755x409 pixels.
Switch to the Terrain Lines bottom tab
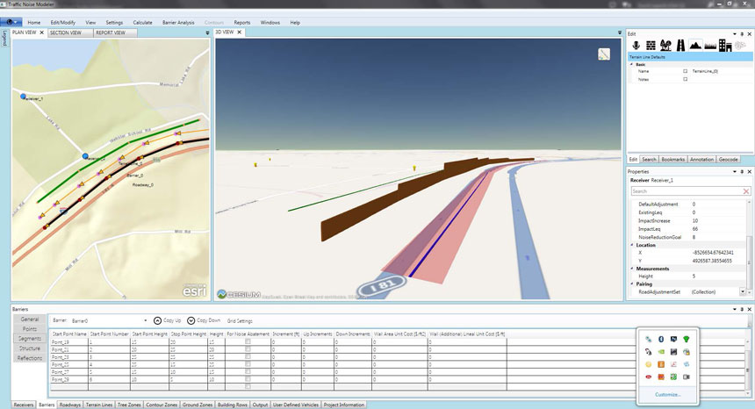100,405
